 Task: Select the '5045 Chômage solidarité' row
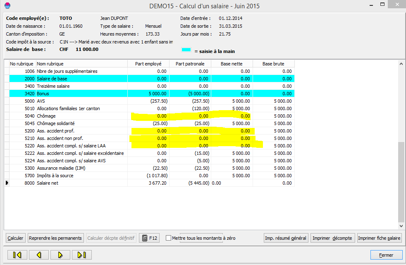point(152,123)
